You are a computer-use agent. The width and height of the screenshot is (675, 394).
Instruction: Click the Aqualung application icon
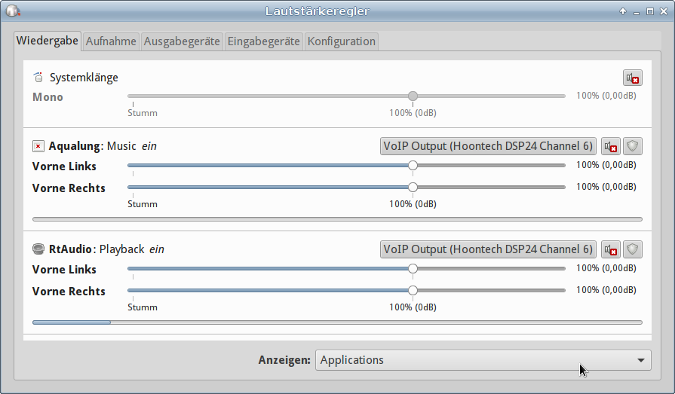click(38, 146)
